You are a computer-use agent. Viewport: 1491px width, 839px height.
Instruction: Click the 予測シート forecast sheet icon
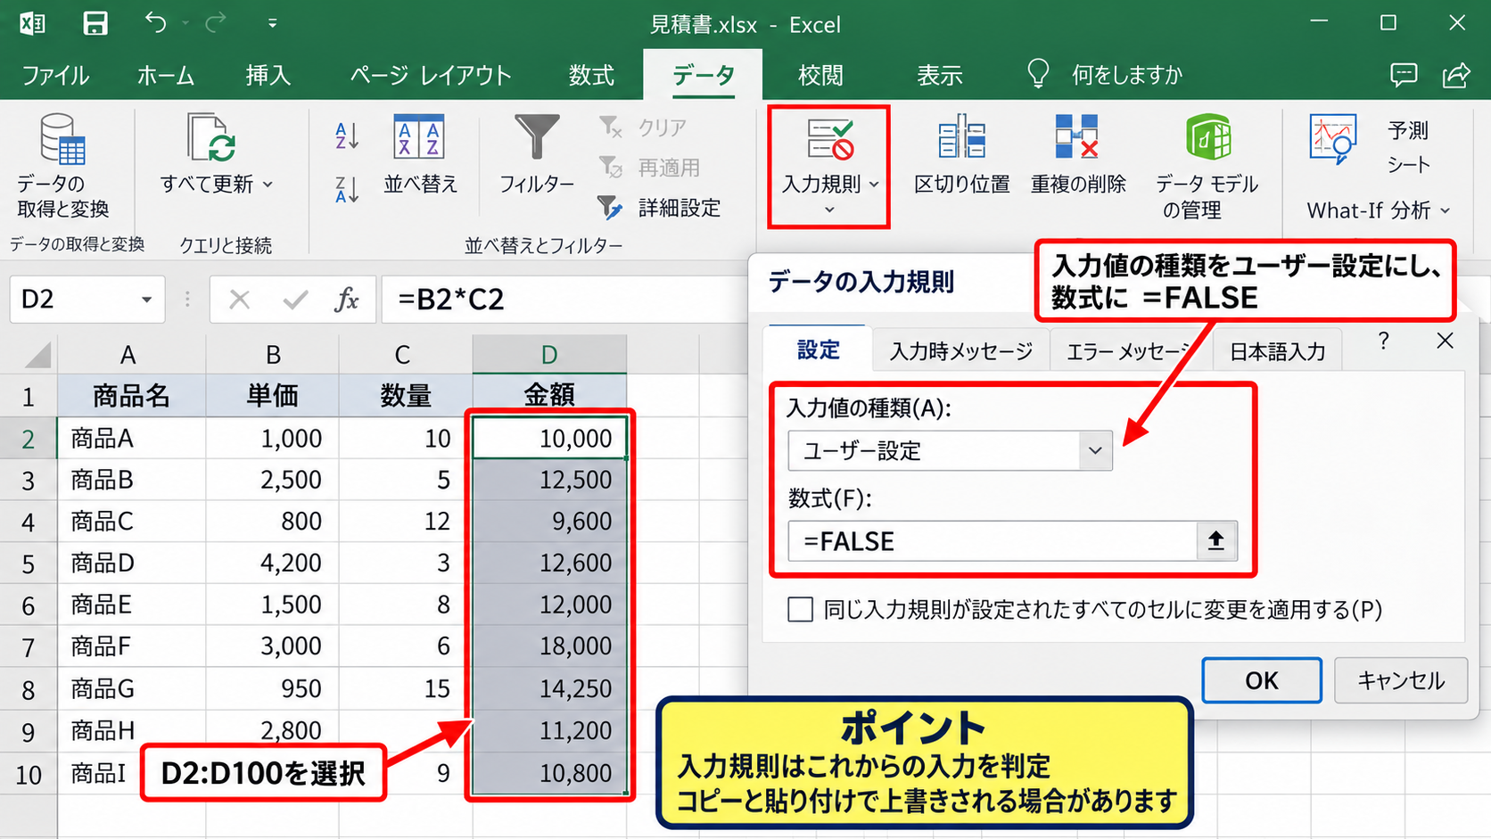click(x=1333, y=138)
